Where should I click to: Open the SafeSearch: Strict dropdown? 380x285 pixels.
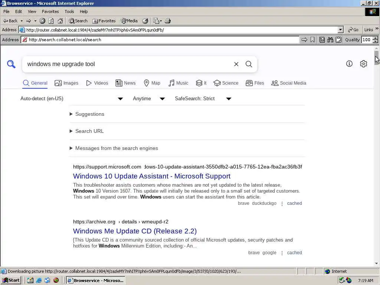point(203,99)
